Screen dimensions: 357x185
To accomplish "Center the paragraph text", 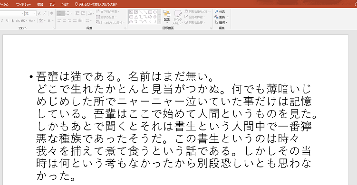I will [x=65, y=21].
